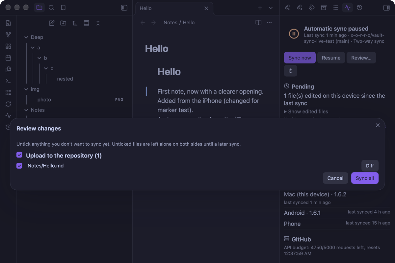The image size is (395, 263).
Task: Open the tab list dropdown chevron
Action: [x=271, y=8]
